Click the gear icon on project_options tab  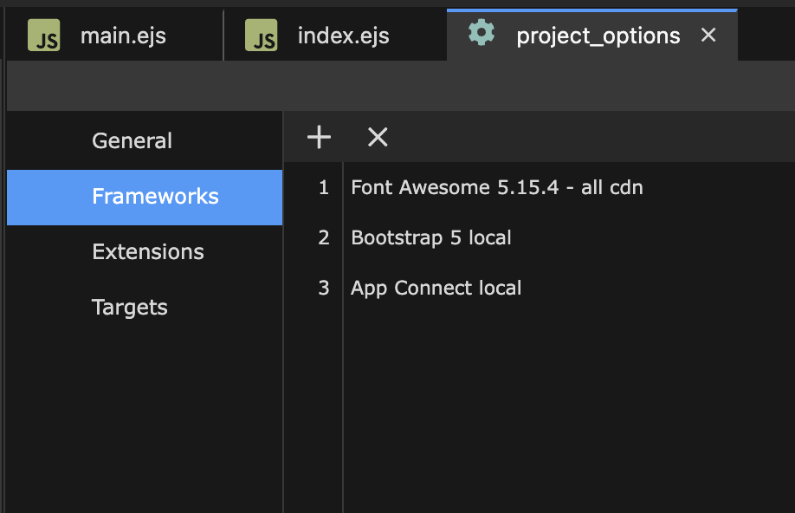482,32
